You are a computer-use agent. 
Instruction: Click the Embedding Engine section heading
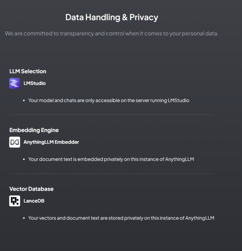click(34, 130)
